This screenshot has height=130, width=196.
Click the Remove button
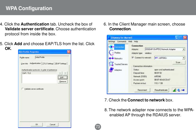[63, 82]
